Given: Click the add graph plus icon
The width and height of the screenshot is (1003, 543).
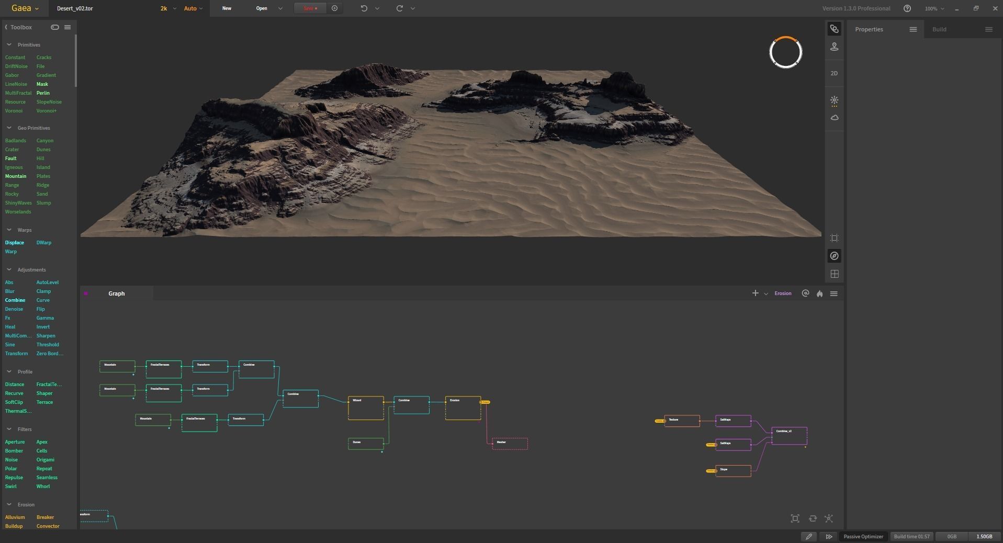Looking at the screenshot, I should tap(755, 293).
